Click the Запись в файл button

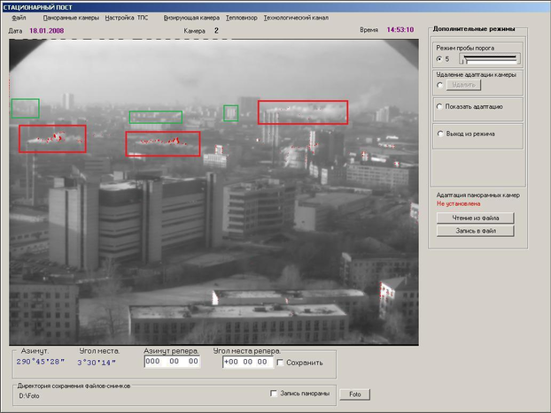click(x=476, y=231)
